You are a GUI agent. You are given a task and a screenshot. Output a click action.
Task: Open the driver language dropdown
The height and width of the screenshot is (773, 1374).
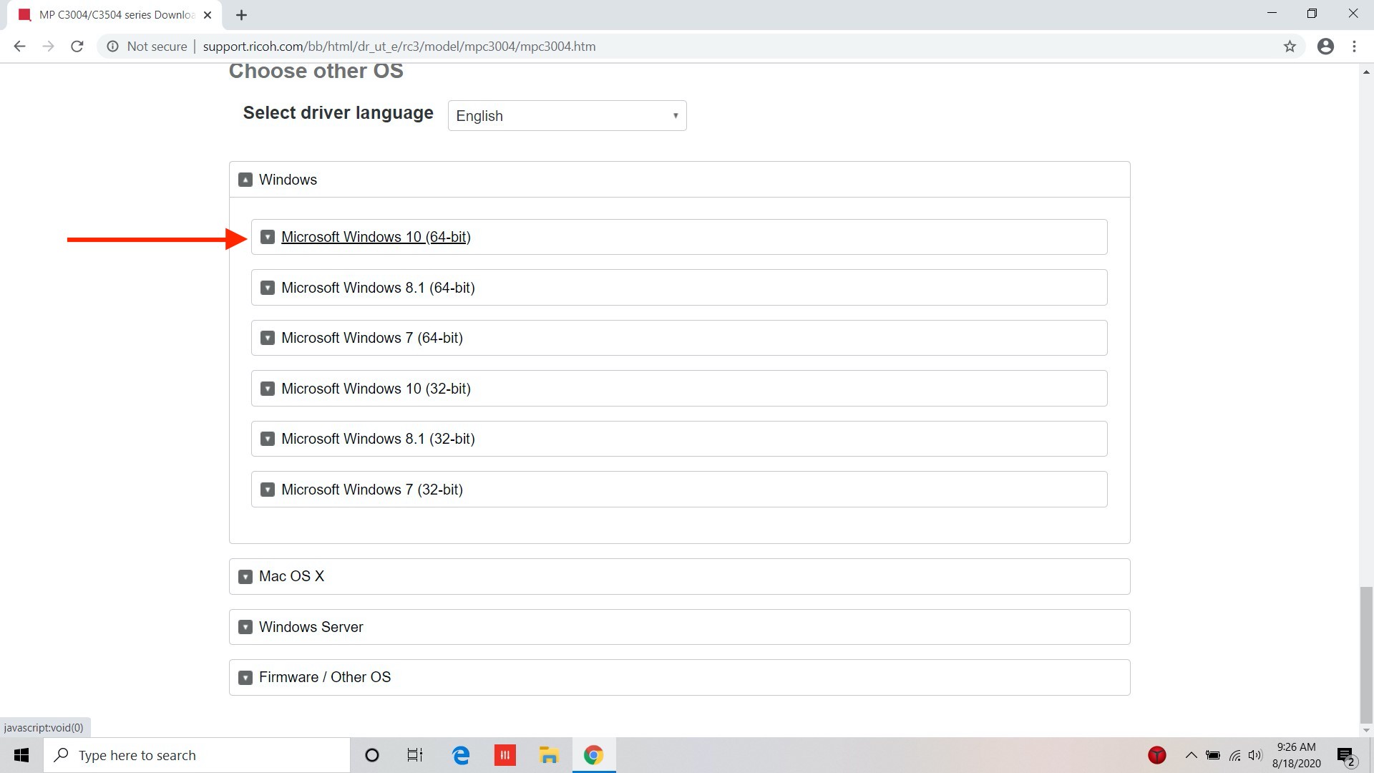tap(567, 116)
